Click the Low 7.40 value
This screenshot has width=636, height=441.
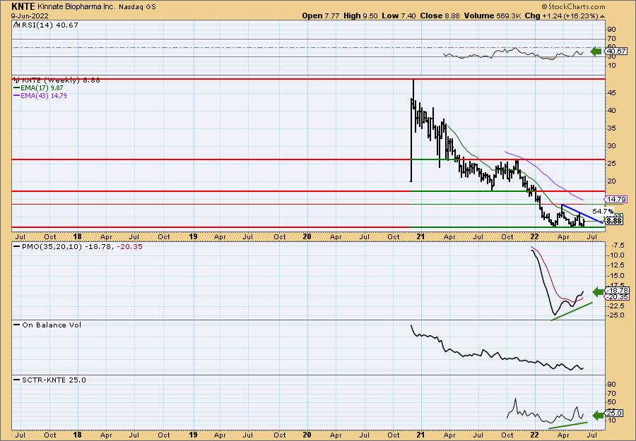(399, 16)
